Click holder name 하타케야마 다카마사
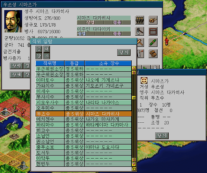The height and width of the screenshot is (173, 207). pos(107,125)
